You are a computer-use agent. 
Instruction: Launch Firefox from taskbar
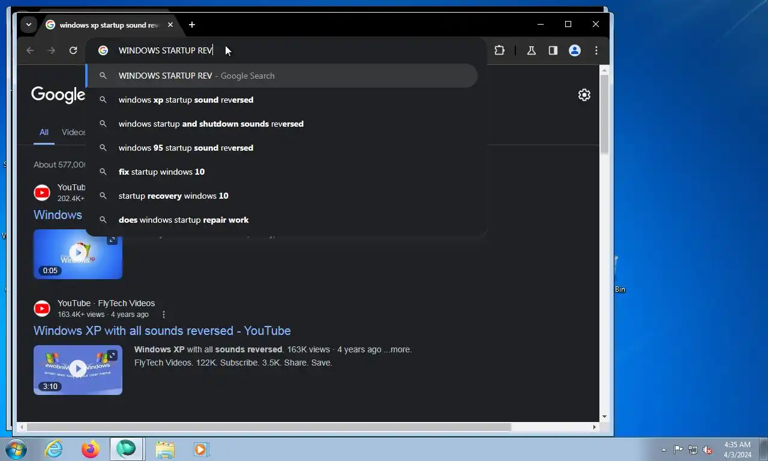(91, 449)
